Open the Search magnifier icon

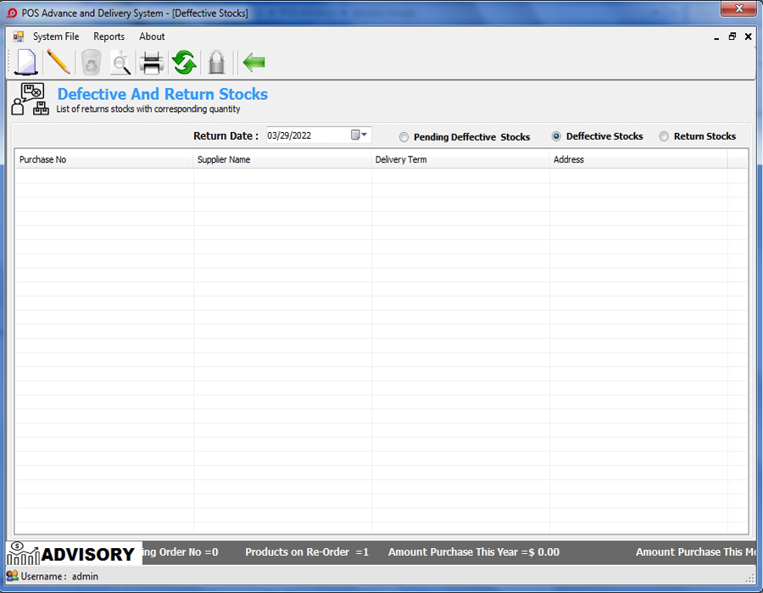coord(120,62)
